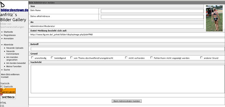The width and height of the screenshot is (225, 107).
Task: Show Neueste Kommentare
Action: pyautogui.click(x=13, y=53)
